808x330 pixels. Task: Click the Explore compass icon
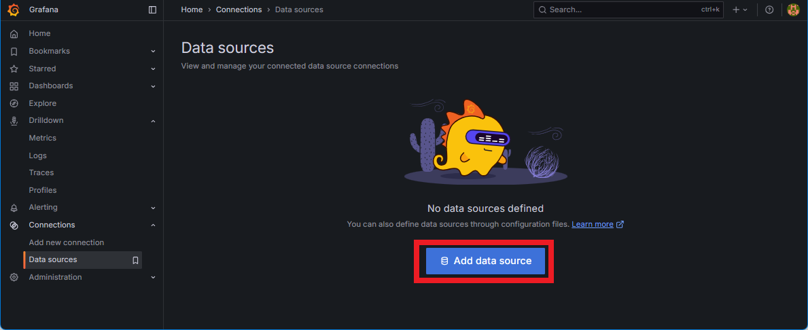[14, 103]
